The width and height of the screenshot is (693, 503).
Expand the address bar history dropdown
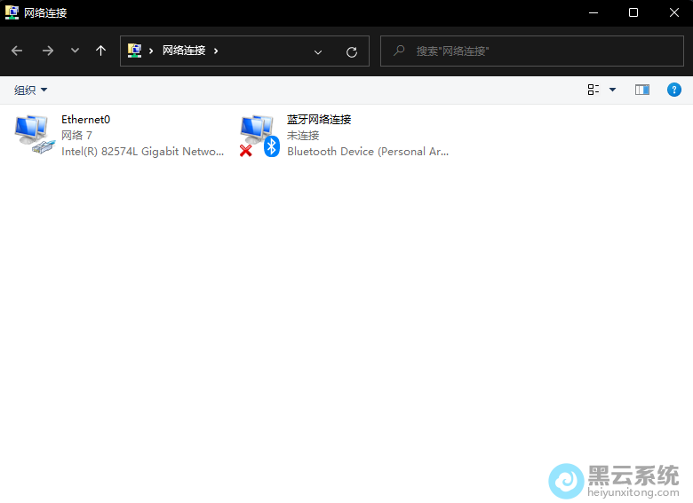(318, 51)
